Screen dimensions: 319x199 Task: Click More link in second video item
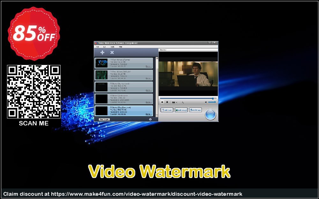tap(149, 78)
